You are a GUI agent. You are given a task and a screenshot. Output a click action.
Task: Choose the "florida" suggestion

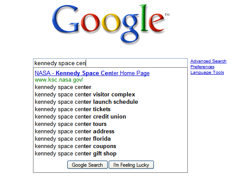point(73,139)
